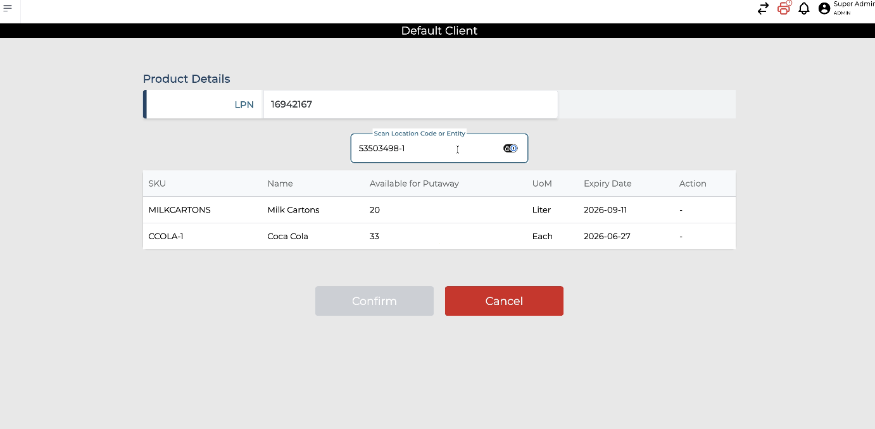Click expiry date 2026-09-11
Viewport: 875px width, 429px height.
point(605,210)
